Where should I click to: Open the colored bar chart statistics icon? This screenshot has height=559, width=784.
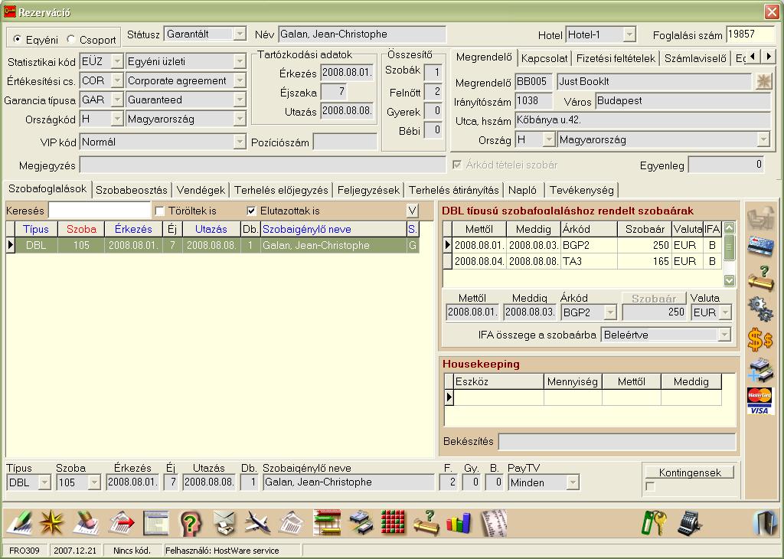(x=459, y=524)
